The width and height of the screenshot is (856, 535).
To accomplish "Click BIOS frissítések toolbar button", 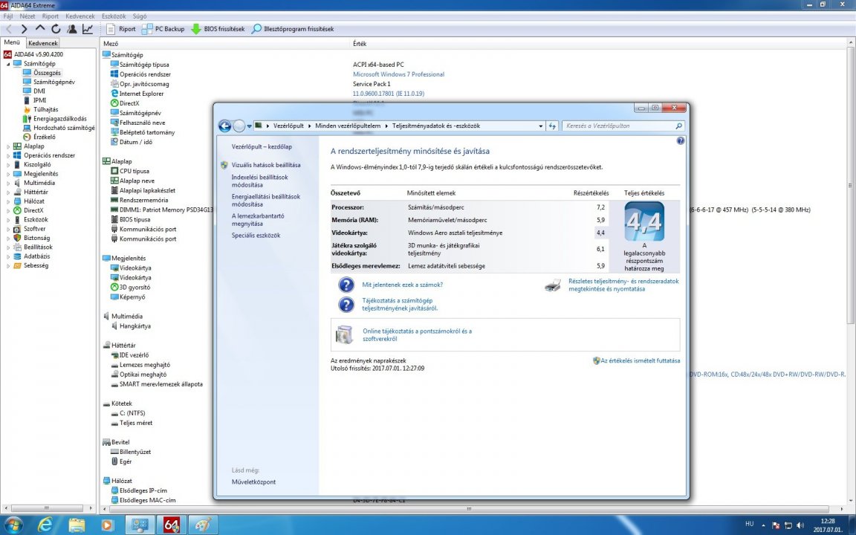I will tap(218, 29).
